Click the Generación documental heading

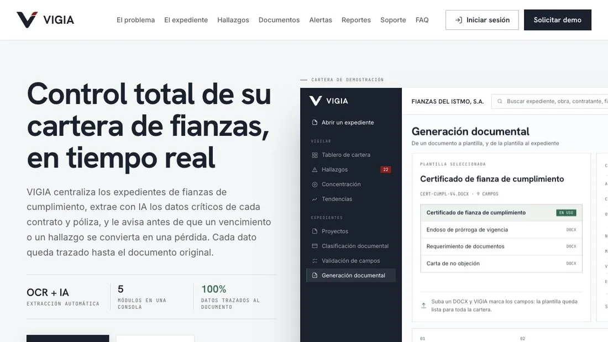(x=470, y=131)
